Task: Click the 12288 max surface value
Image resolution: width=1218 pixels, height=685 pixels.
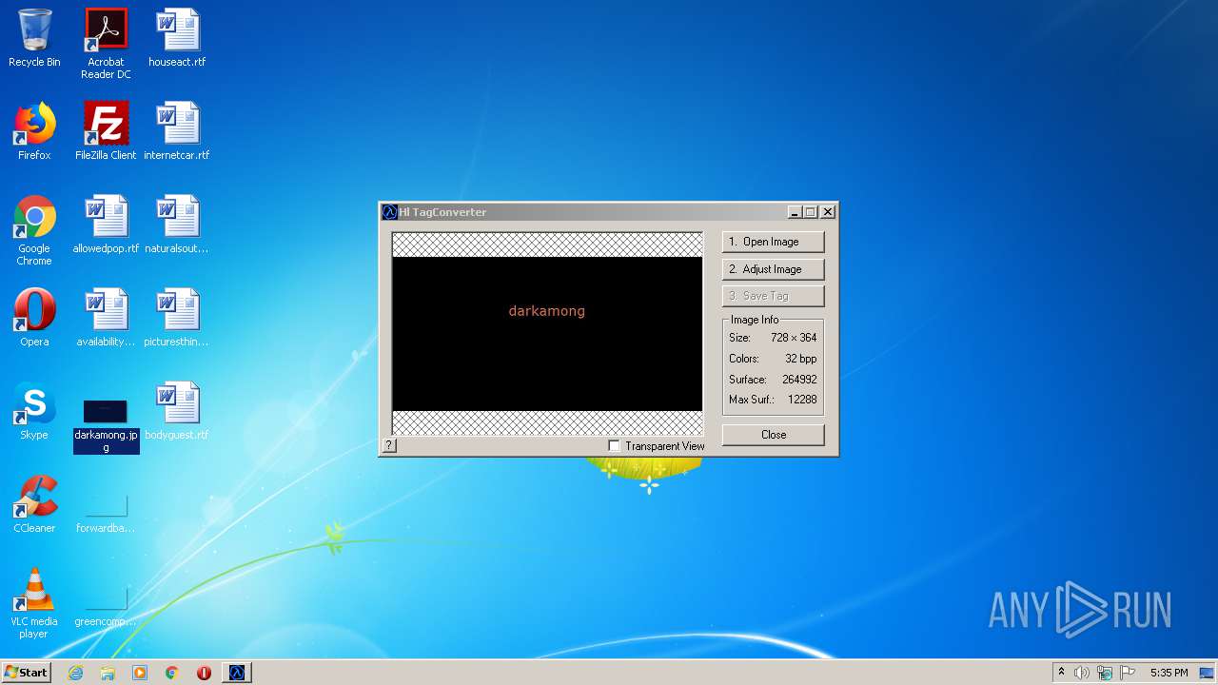Action: point(802,400)
